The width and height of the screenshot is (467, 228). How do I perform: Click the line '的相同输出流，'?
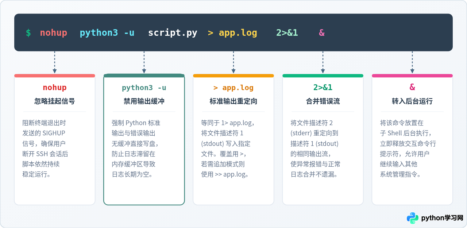pyautogui.click(x=311, y=154)
